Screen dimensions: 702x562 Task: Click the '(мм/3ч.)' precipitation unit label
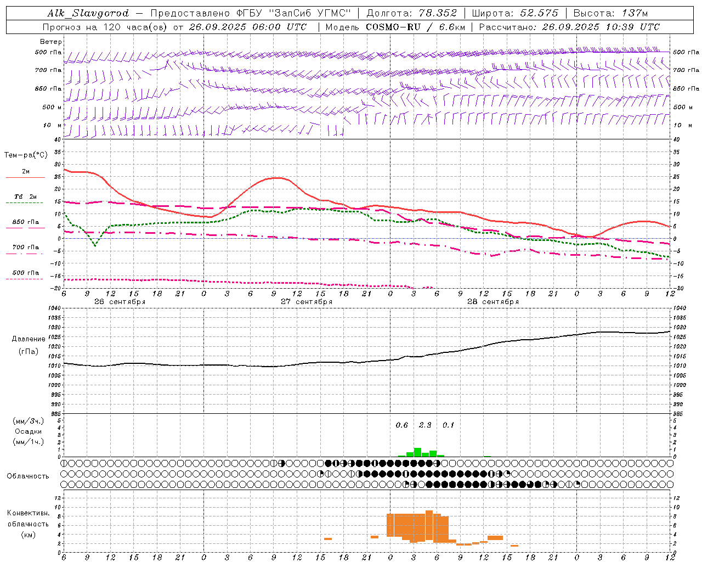(x=29, y=421)
